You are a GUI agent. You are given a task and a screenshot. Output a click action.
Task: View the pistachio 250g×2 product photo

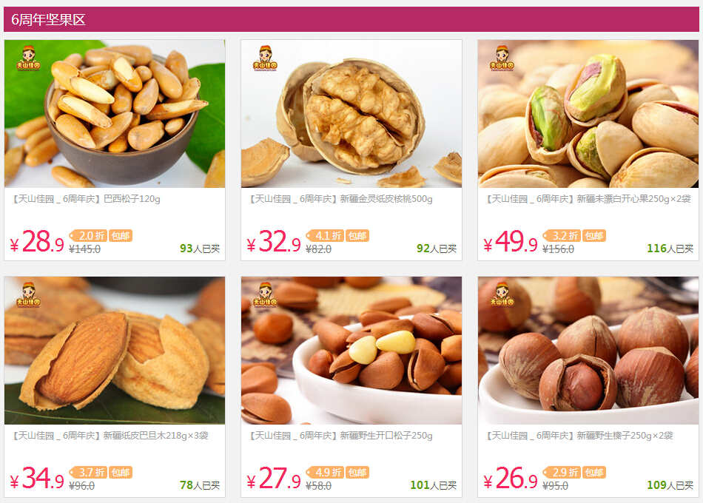coord(588,113)
